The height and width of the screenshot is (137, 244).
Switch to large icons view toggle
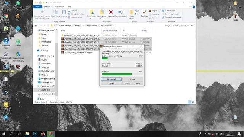193,102
